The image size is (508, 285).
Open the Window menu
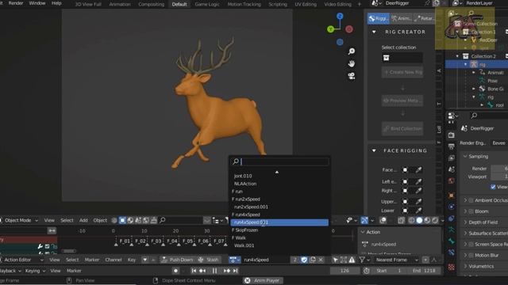[37, 3]
